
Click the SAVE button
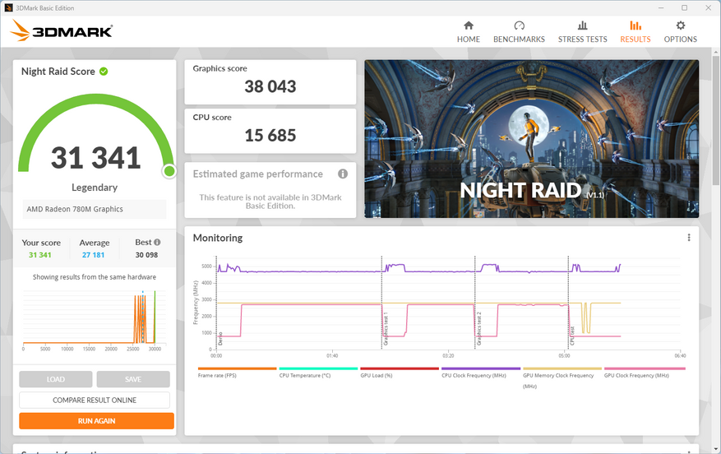tap(133, 379)
